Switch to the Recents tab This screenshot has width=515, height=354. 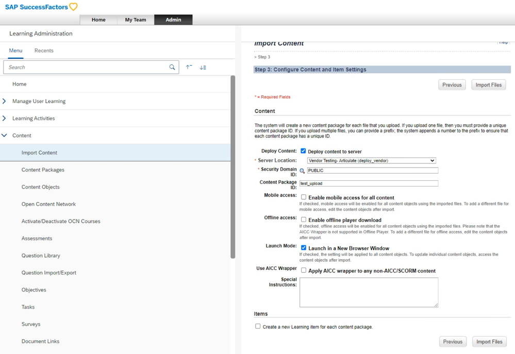pyautogui.click(x=44, y=50)
